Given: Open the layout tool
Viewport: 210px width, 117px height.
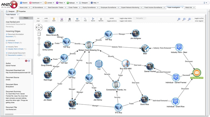Looking at the screenshot, I should click(93, 19).
